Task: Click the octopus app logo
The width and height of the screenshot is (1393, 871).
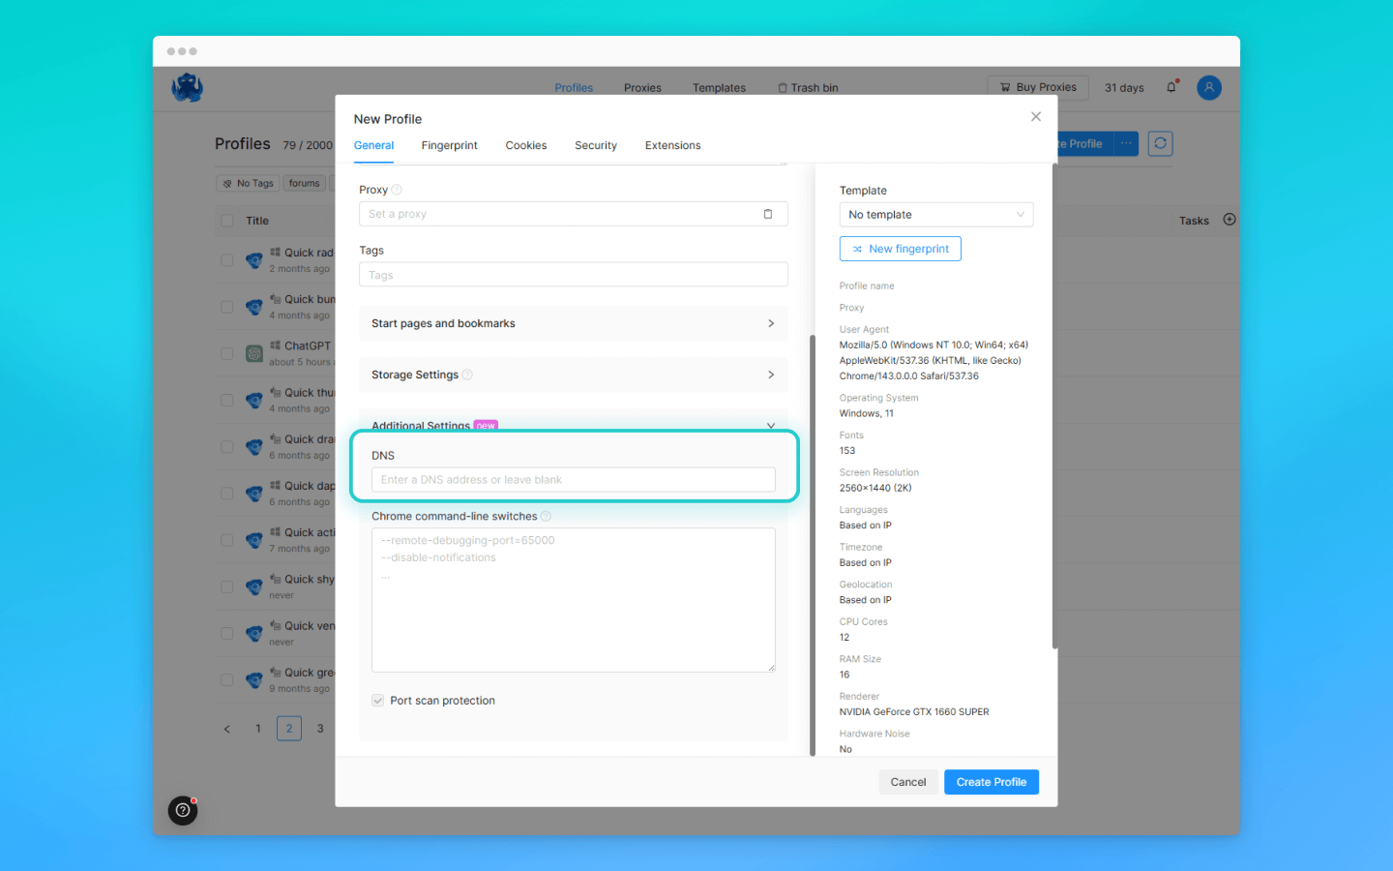Action: point(188,88)
